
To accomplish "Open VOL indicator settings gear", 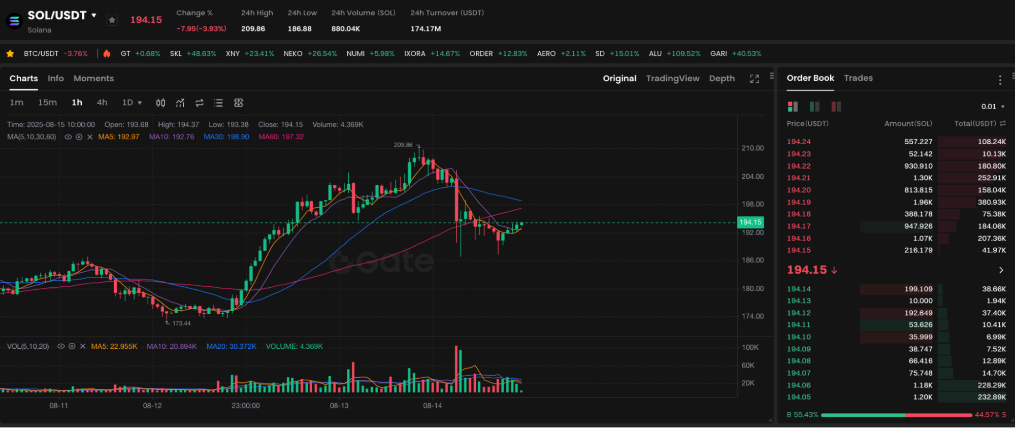I will pos(72,346).
